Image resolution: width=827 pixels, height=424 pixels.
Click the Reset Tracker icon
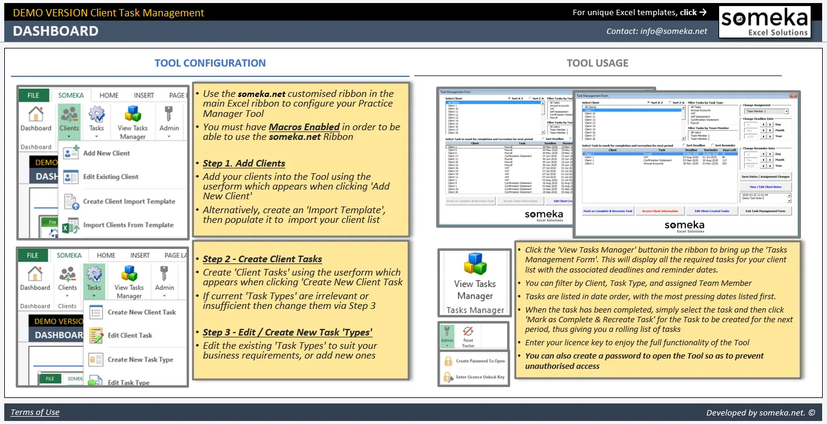(468, 331)
